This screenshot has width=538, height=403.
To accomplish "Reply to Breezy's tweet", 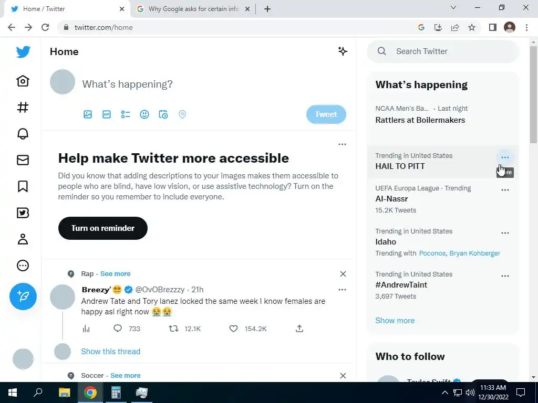I will [118, 328].
